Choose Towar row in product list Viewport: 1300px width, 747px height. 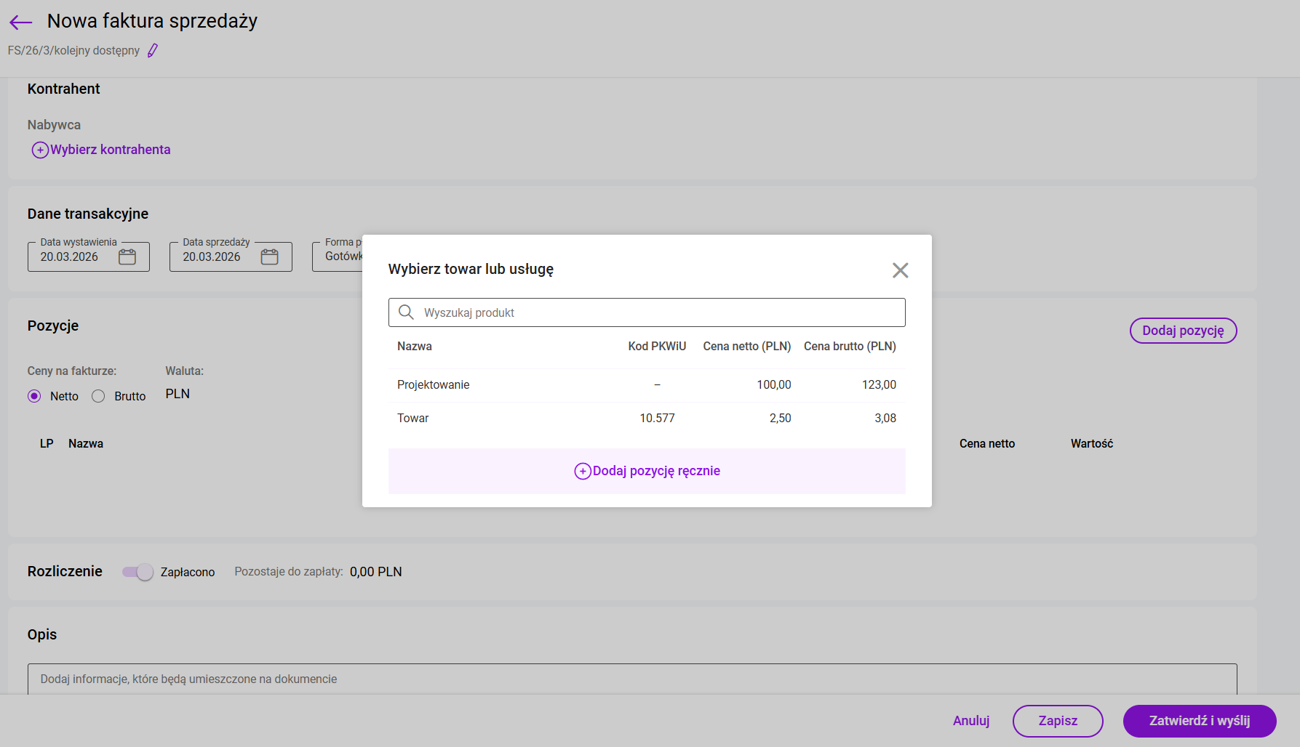pyautogui.click(x=413, y=419)
